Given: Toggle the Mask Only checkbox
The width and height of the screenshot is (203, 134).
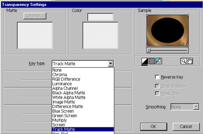Looking at the screenshot, I should 157,93.
